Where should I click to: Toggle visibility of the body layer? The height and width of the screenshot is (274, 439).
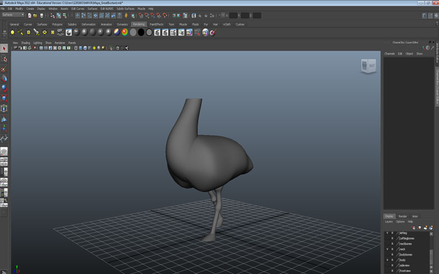click(386, 260)
